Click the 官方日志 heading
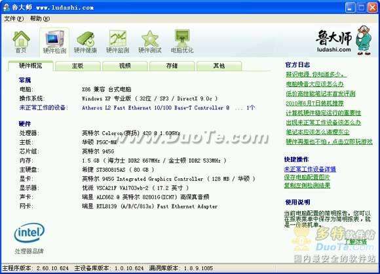The width and height of the screenshot is (380, 274). (x=297, y=65)
